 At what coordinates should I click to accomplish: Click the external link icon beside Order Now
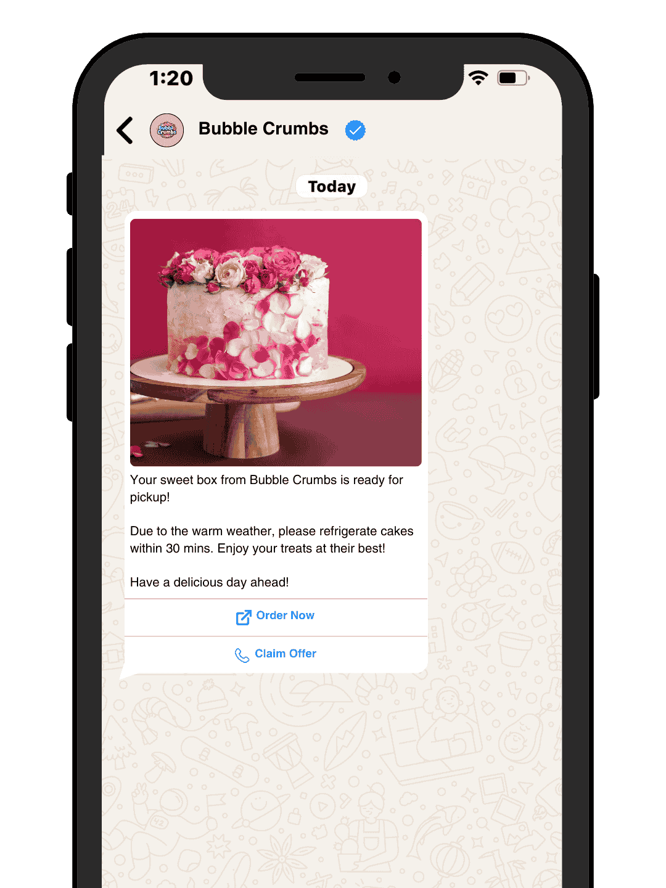click(244, 617)
